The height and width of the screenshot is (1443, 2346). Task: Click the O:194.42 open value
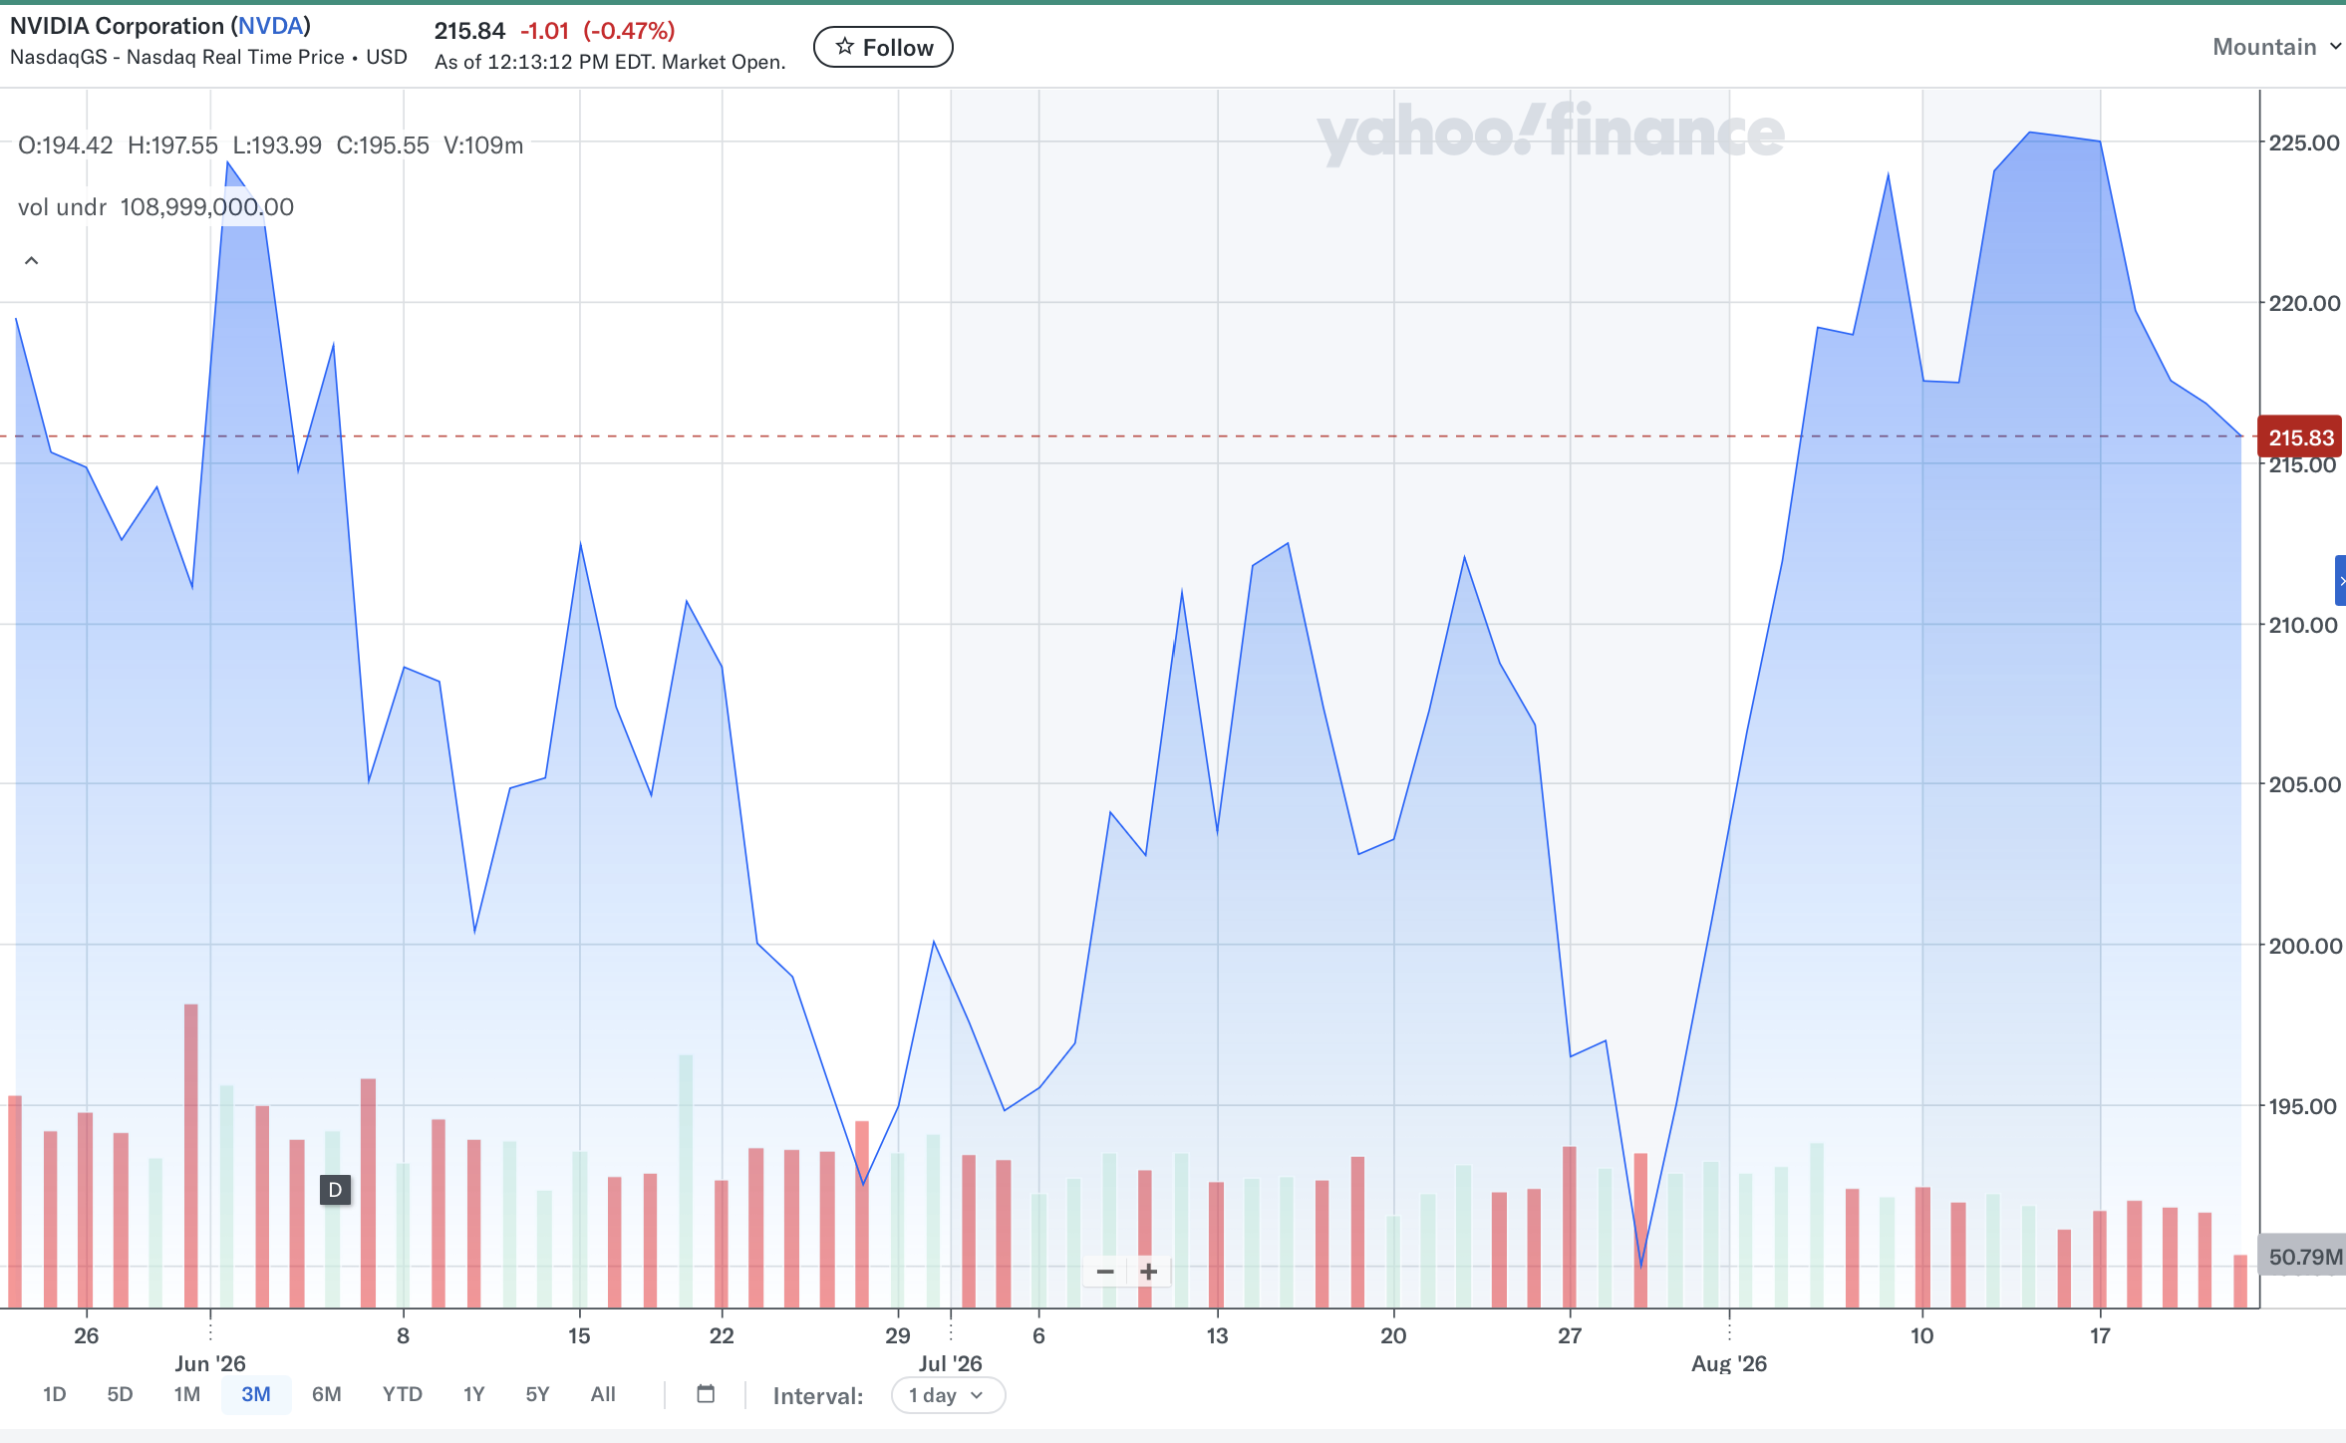coord(66,145)
